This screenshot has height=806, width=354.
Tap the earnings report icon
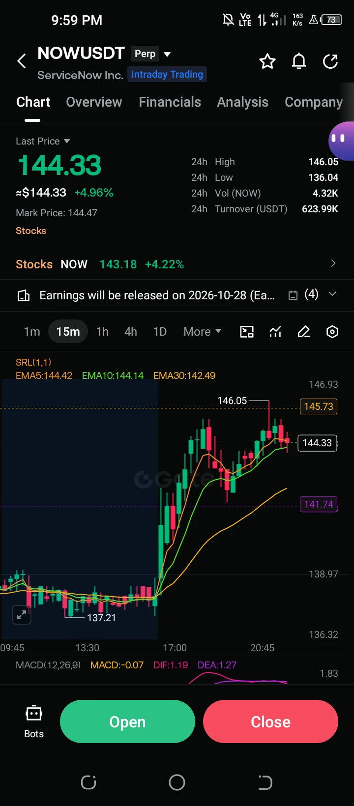(x=24, y=295)
